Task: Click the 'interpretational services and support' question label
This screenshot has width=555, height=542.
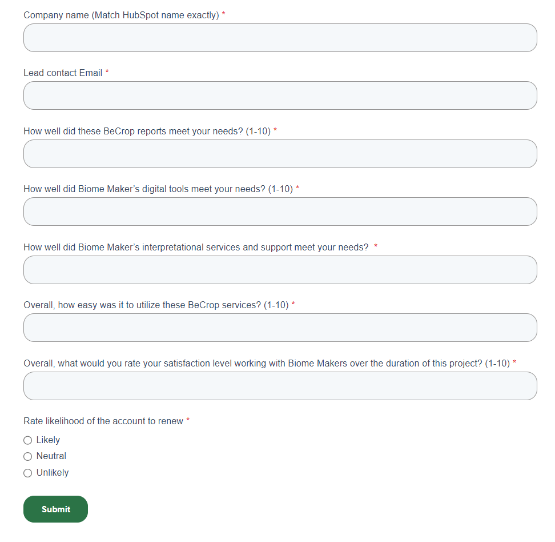Action: (196, 248)
